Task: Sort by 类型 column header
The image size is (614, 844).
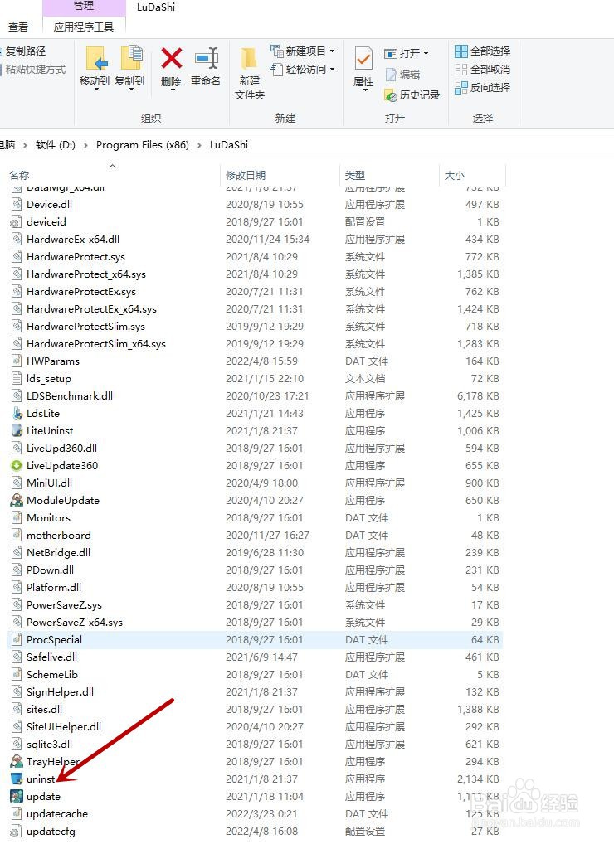Action: click(x=355, y=176)
